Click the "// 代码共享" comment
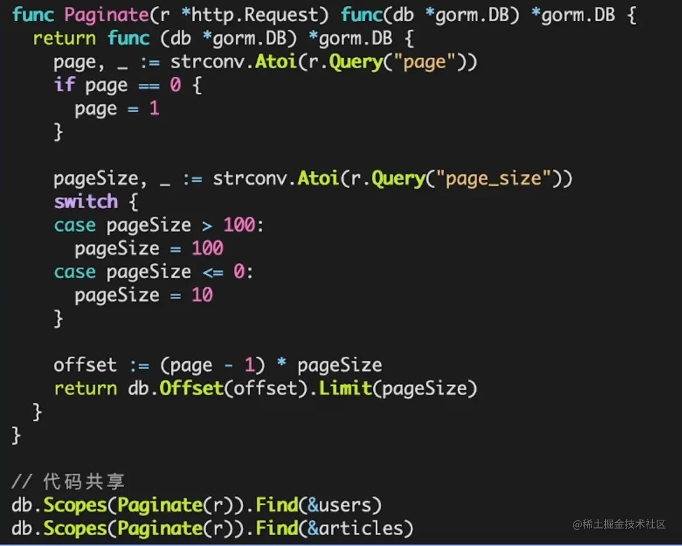The image size is (682, 546). point(68,482)
